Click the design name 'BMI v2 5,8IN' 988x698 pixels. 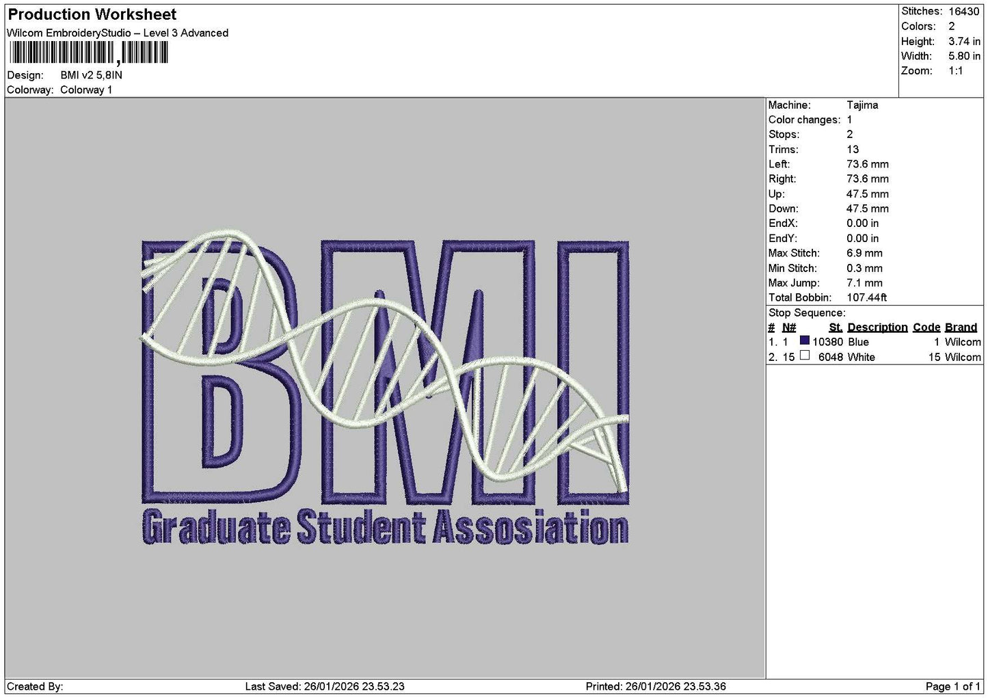tap(92, 75)
